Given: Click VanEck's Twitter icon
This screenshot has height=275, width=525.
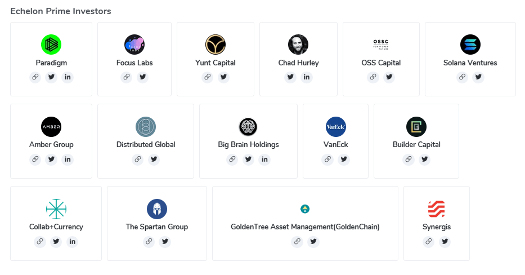Looking at the screenshot, I should (344, 159).
